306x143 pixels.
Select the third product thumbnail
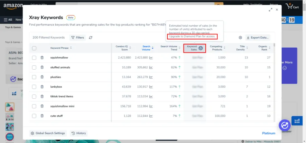(x=10, y=127)
